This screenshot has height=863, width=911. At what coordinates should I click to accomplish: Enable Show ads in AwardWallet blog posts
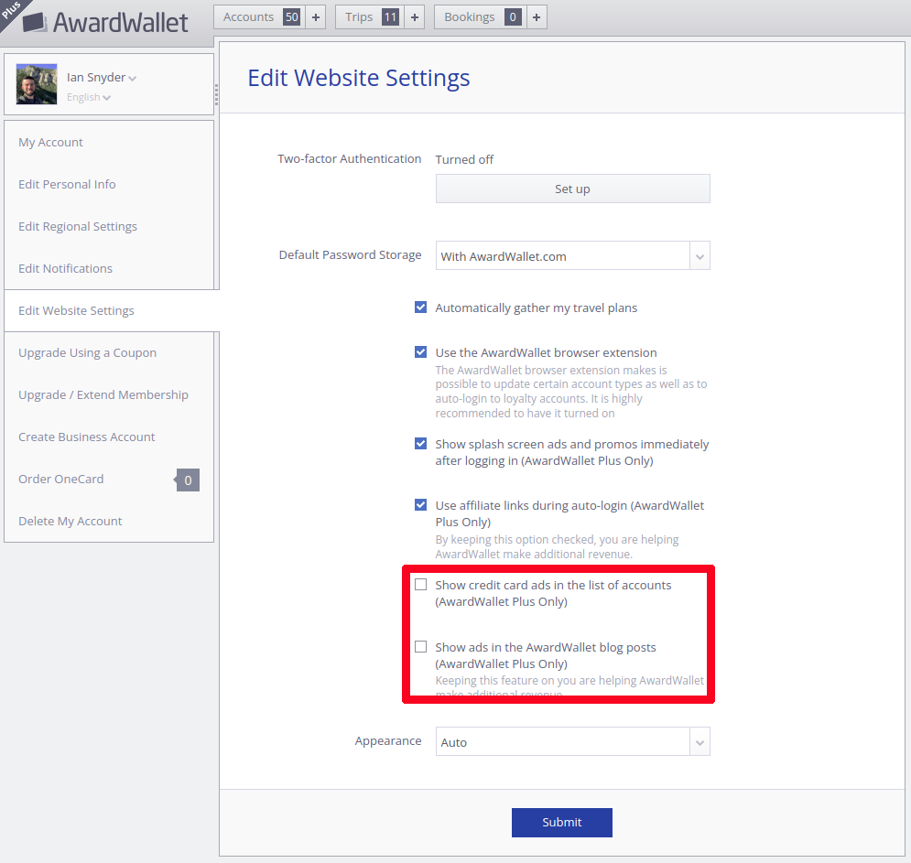pos(420,646)
